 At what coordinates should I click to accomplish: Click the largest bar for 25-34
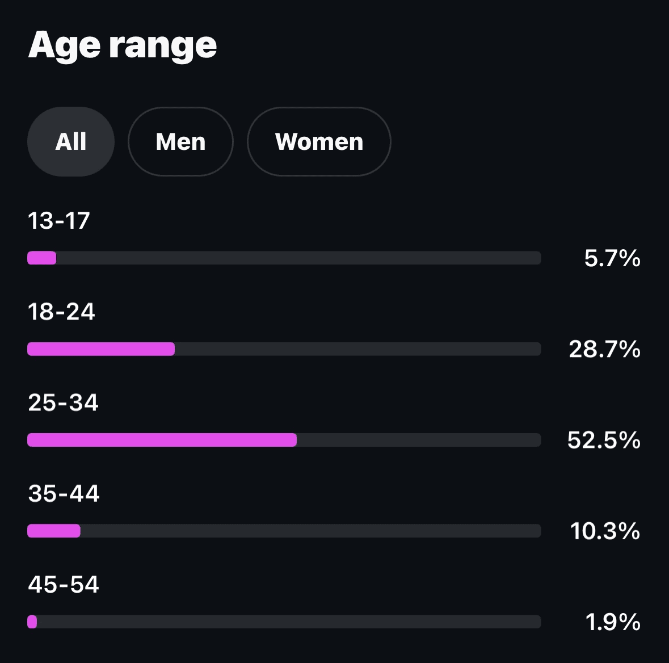point(284,440)
